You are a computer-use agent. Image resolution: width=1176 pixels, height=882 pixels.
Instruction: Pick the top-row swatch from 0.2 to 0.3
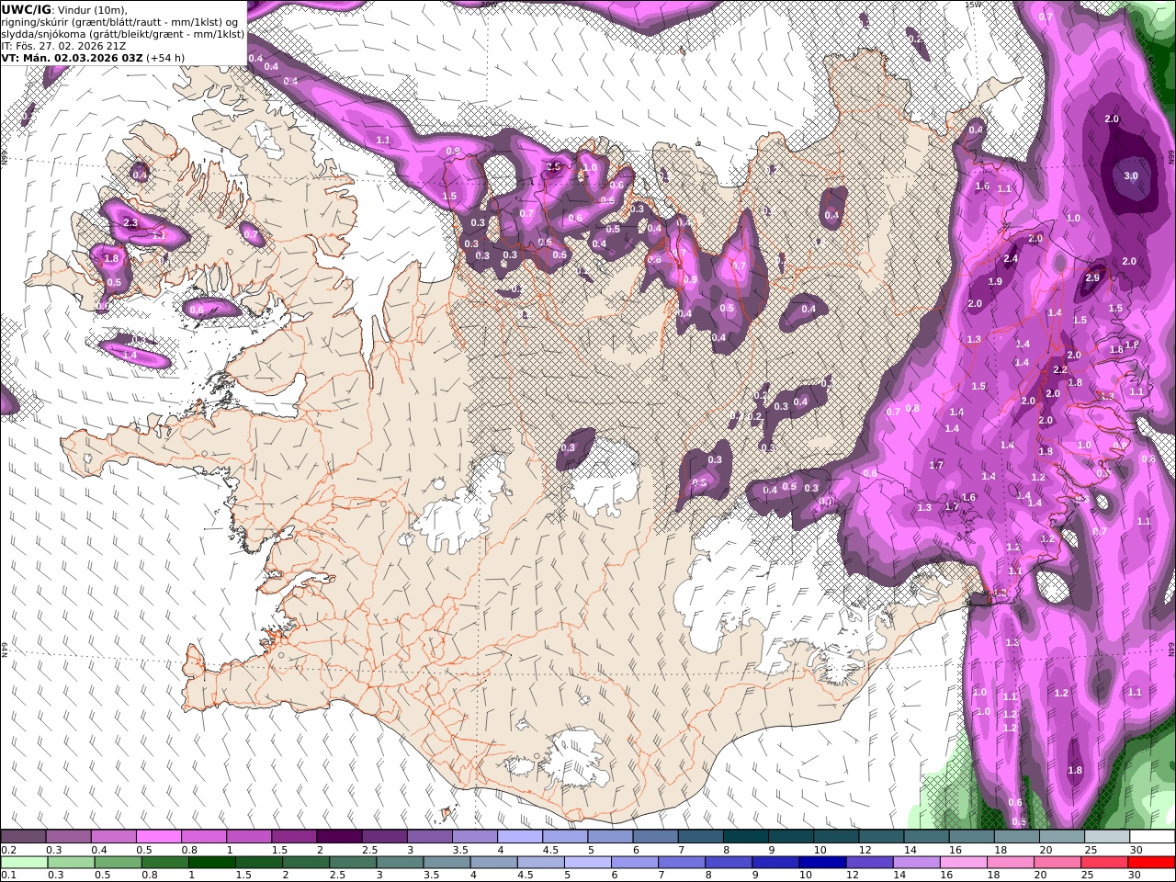pyautogui.click(x=23, y=837)
